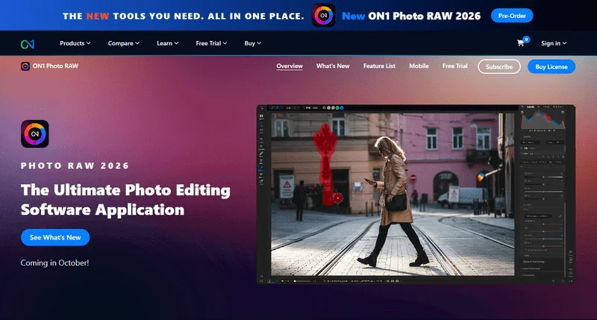Click the Free Trial link in the sub-navigation

[x=454, y=66]
